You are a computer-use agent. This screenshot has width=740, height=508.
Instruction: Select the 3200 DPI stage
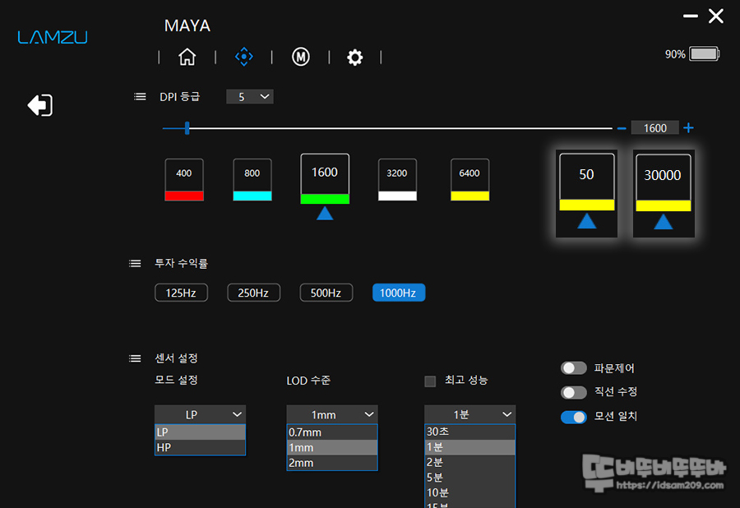coord(397,179)
